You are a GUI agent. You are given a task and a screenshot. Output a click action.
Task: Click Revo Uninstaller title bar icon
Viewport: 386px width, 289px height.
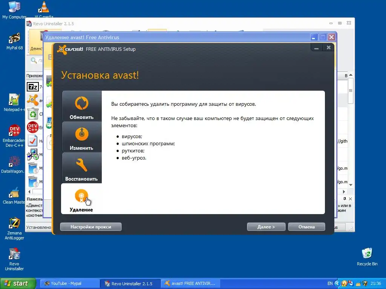29,24
